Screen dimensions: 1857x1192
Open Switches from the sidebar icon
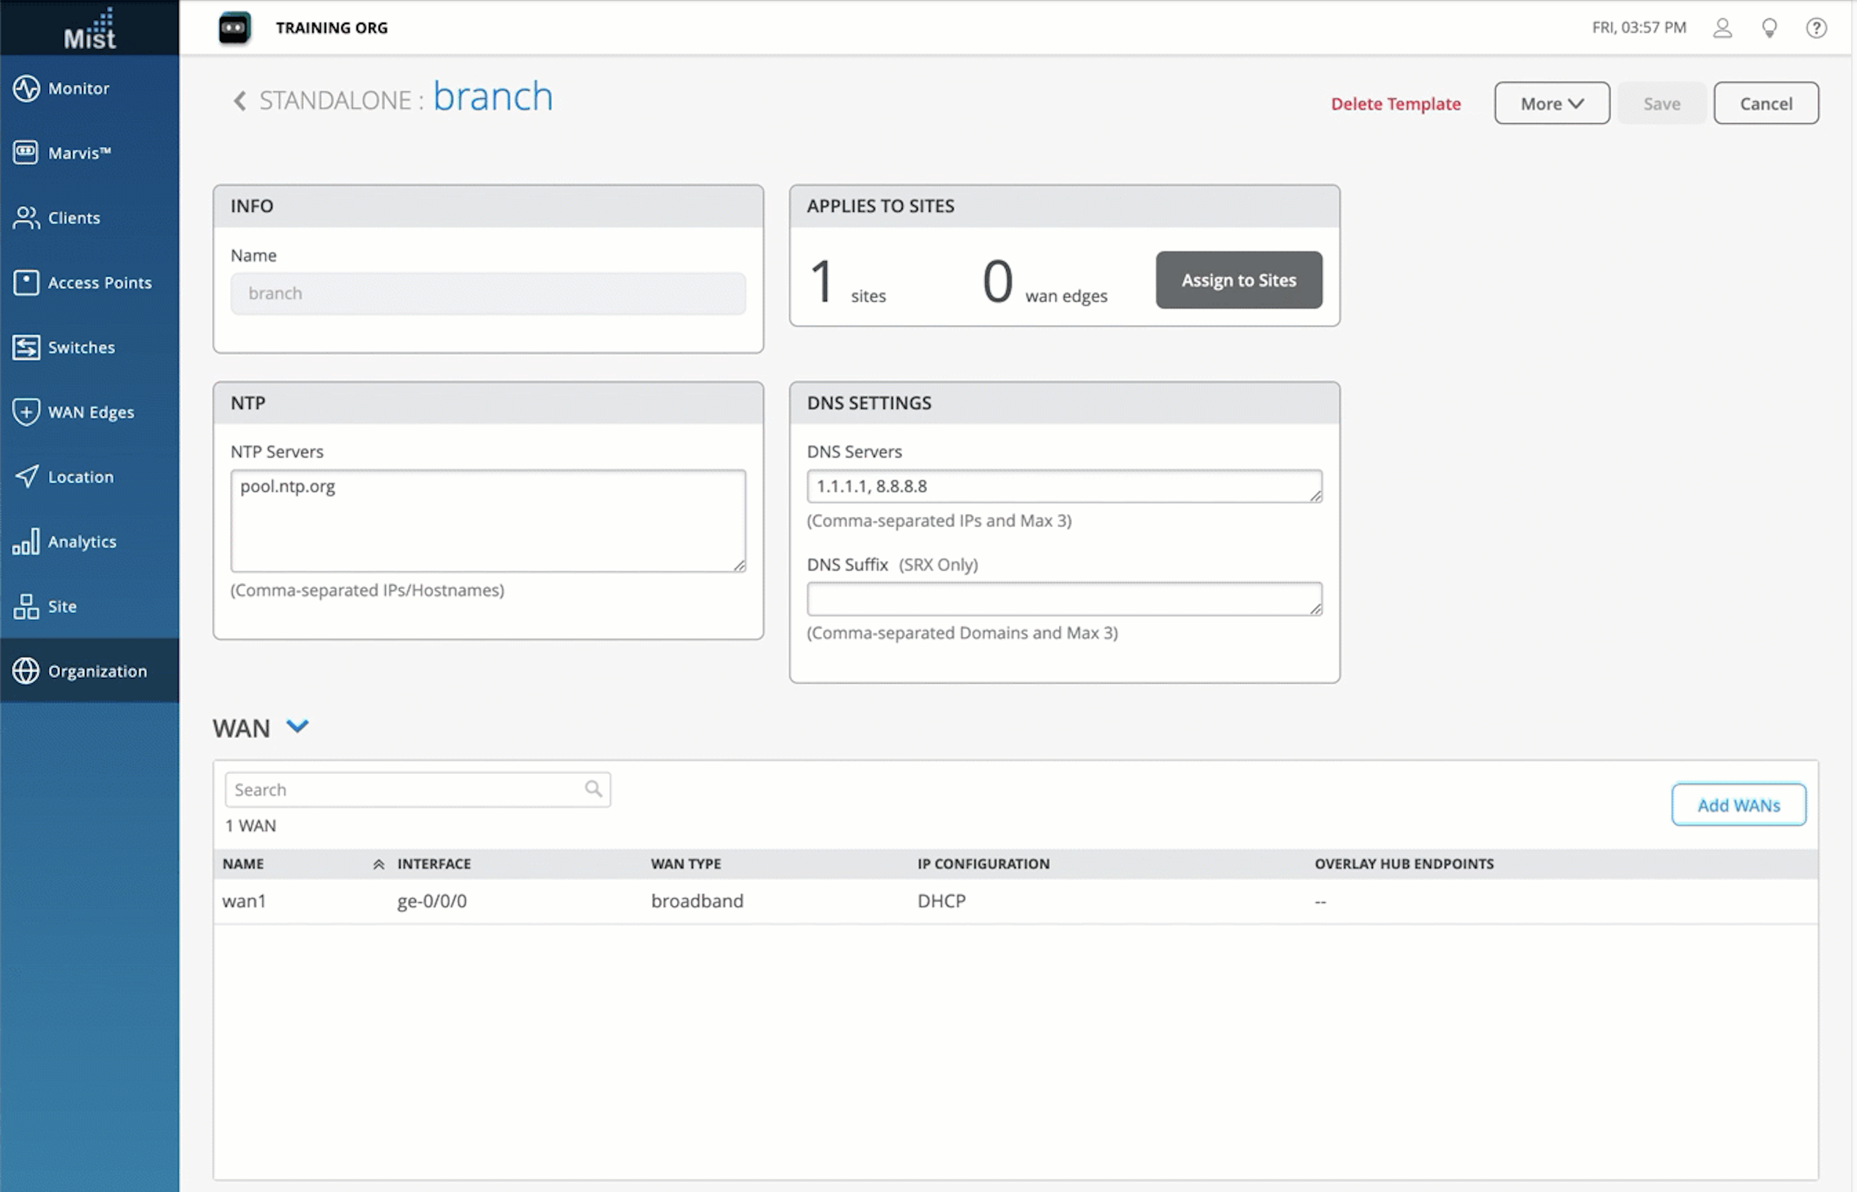point(26,347)
